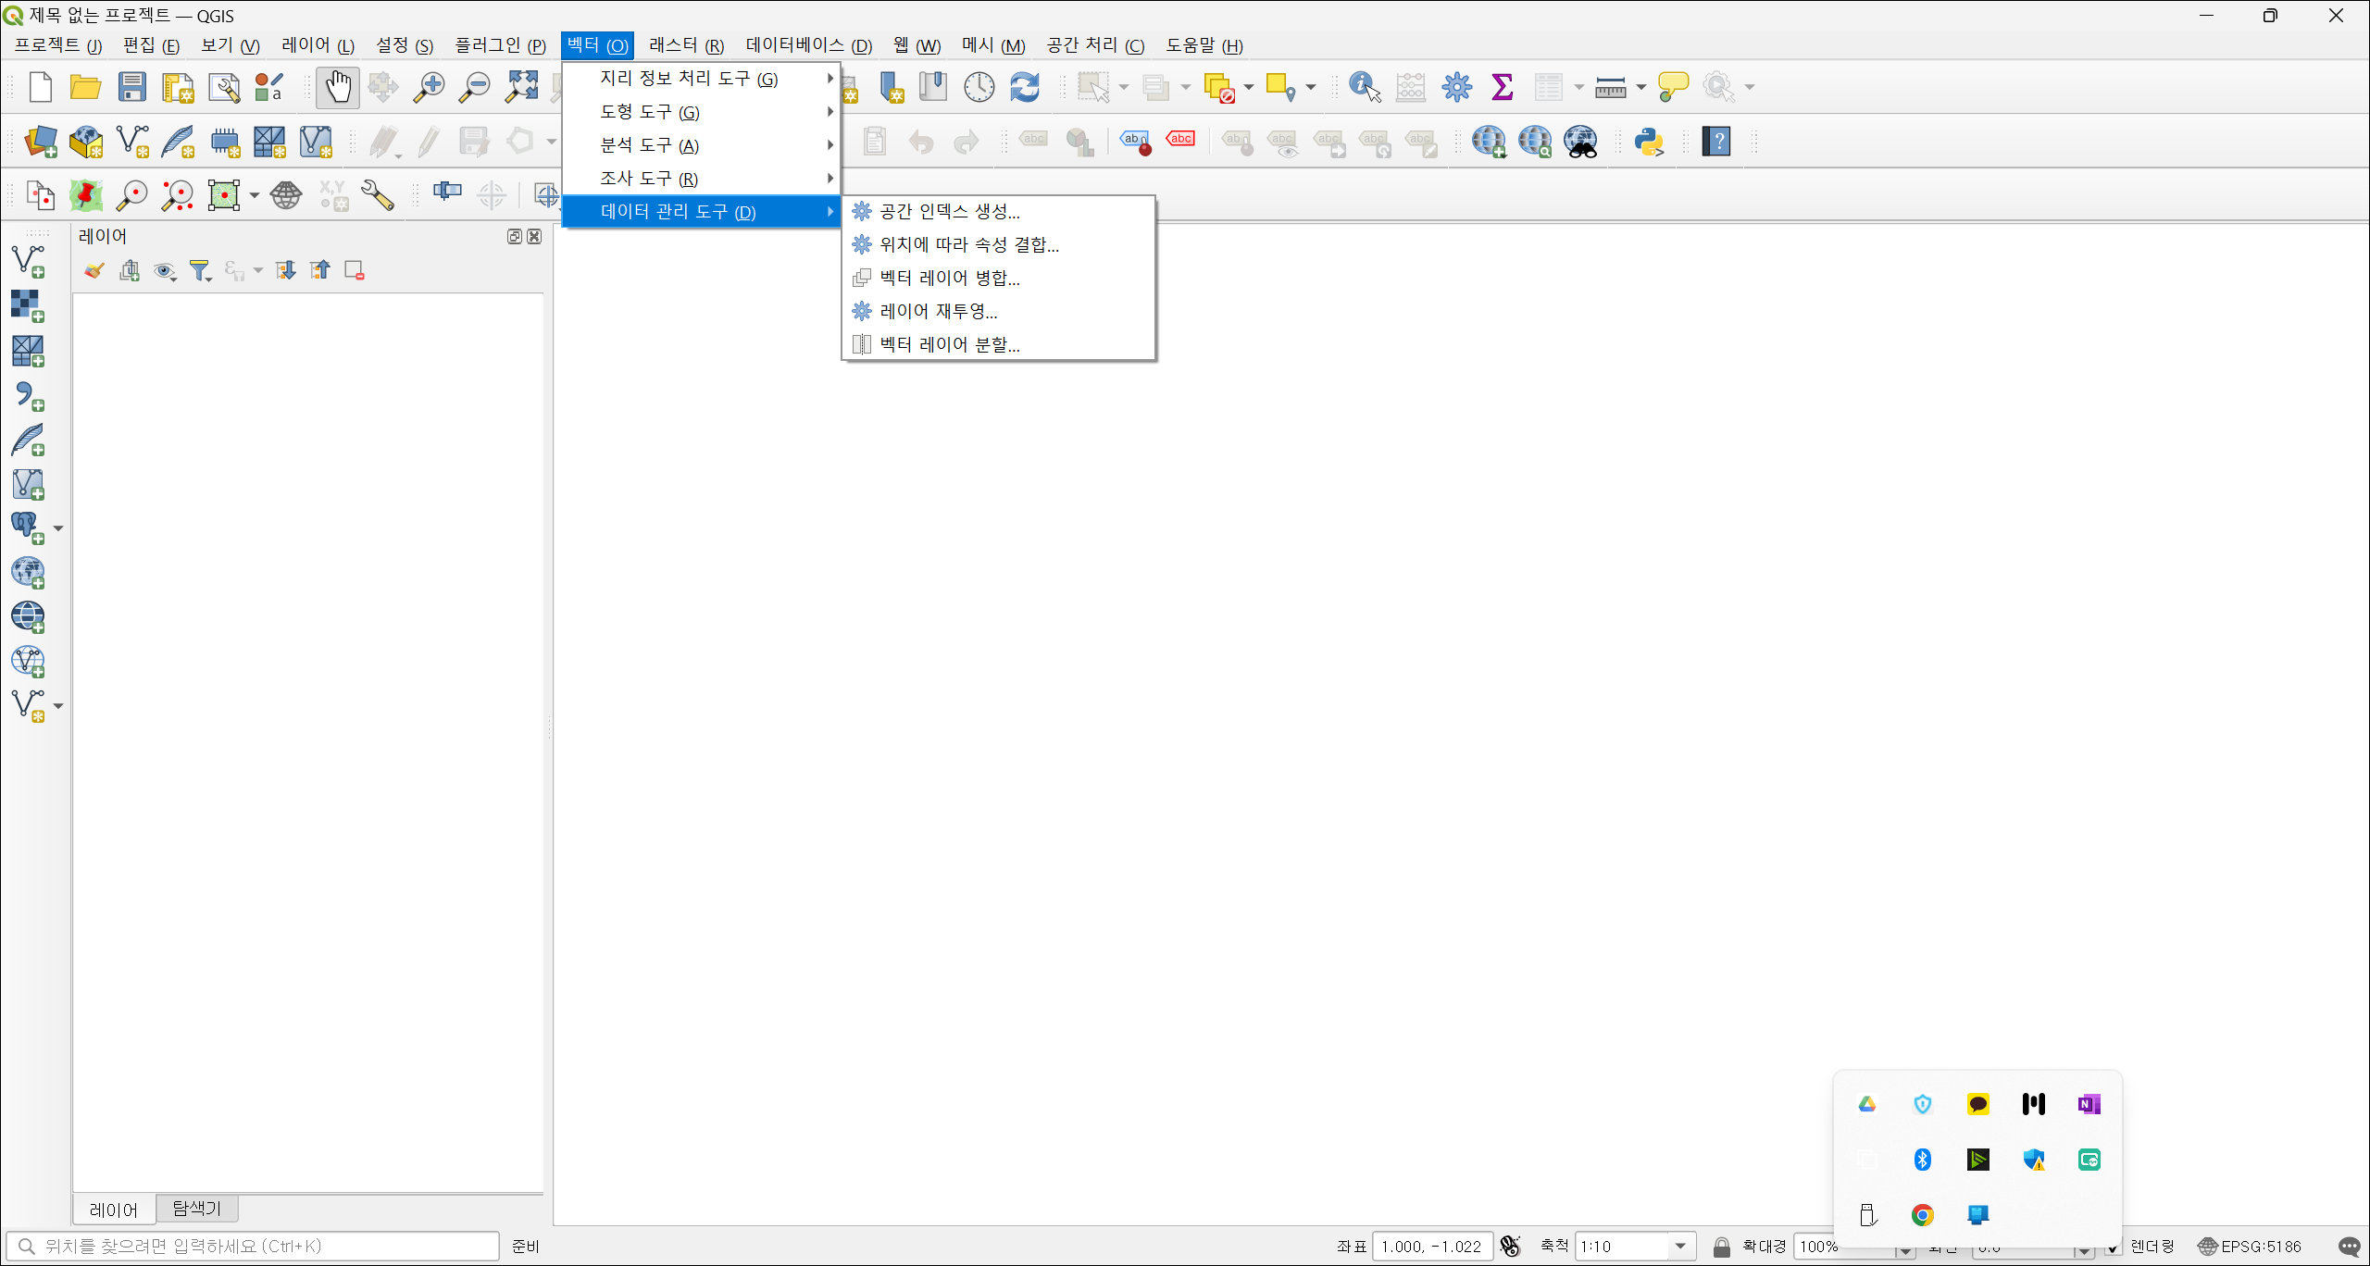The image size is (2370, 1266).
Task: Select 레이어 재투영 menu entry
Action: point(938,311)
